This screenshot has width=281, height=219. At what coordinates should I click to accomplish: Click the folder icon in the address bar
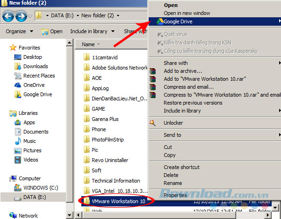point(38,15)
